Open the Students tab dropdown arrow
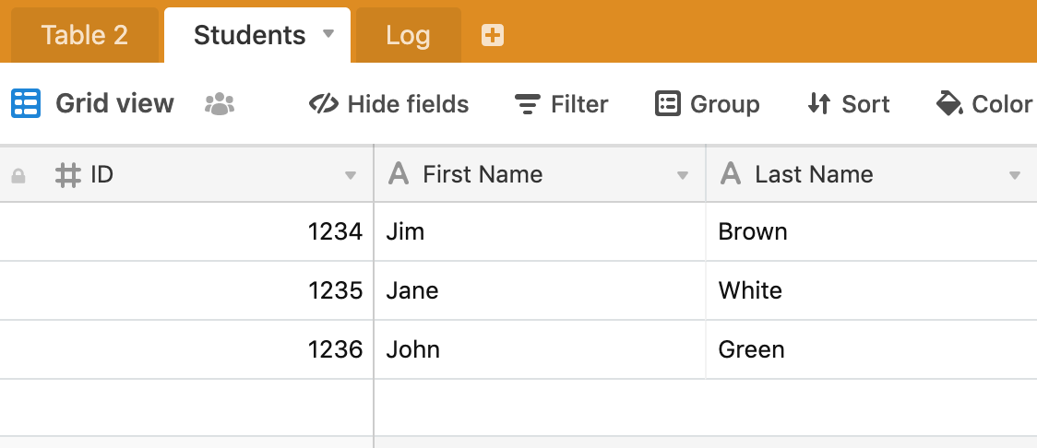This screenshot has height=448, width=1037. coord(328,34)
